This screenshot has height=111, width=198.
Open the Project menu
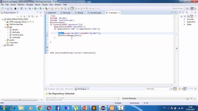pos(45,5)
